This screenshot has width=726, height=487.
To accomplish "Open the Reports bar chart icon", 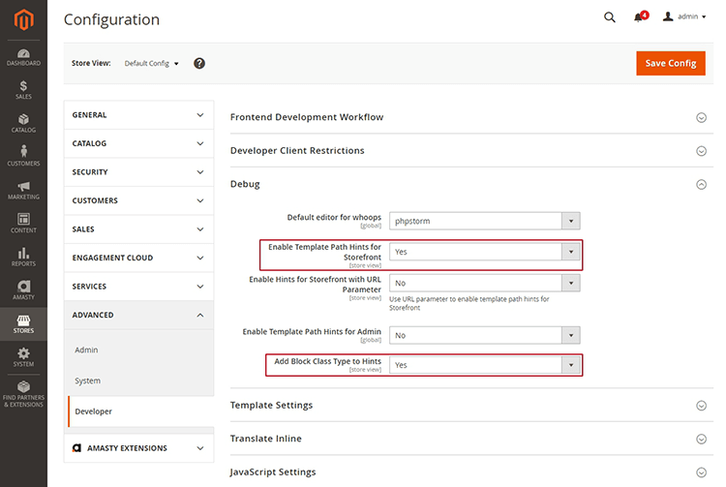I will pos(23,257).
